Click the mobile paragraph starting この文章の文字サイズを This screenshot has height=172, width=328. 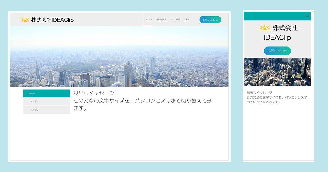click(x=277, y=100)
